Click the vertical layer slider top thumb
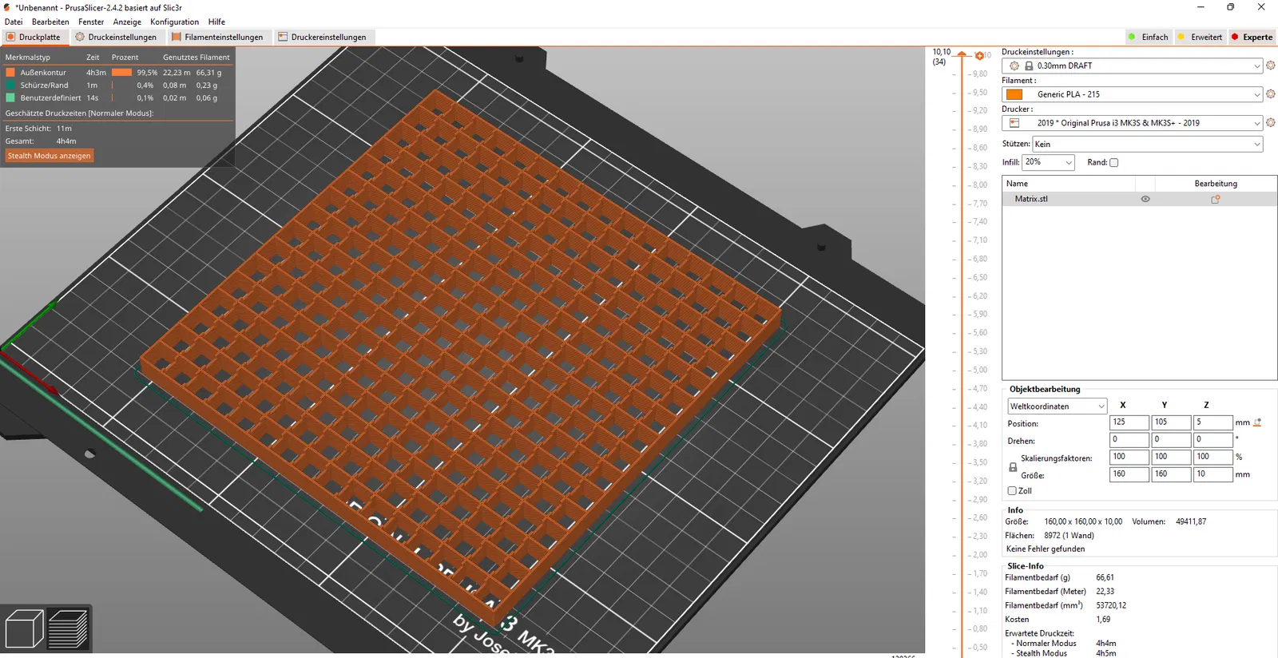Screen dimensions: 1278x658 pos(962,54)
